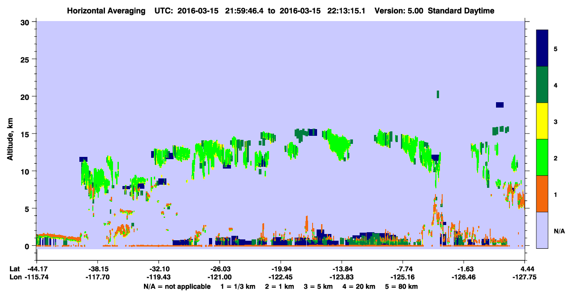
Task: Click the '5 = 80 km' legend entry
Action: (401, 286)
